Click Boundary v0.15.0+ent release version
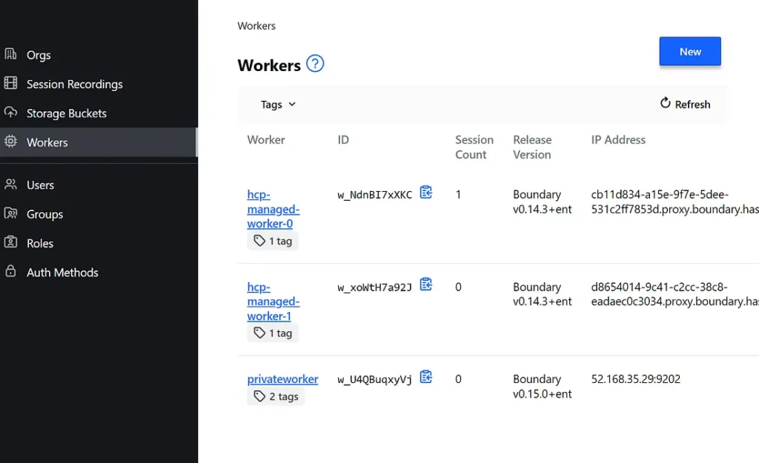 pyautogui.click(x=542, y=387)
